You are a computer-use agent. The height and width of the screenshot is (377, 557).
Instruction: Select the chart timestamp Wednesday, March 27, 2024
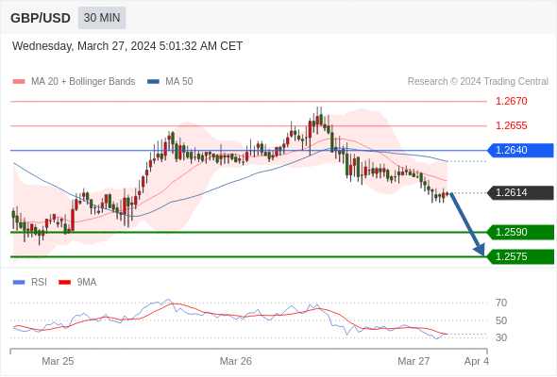click(x=127, y=46)
